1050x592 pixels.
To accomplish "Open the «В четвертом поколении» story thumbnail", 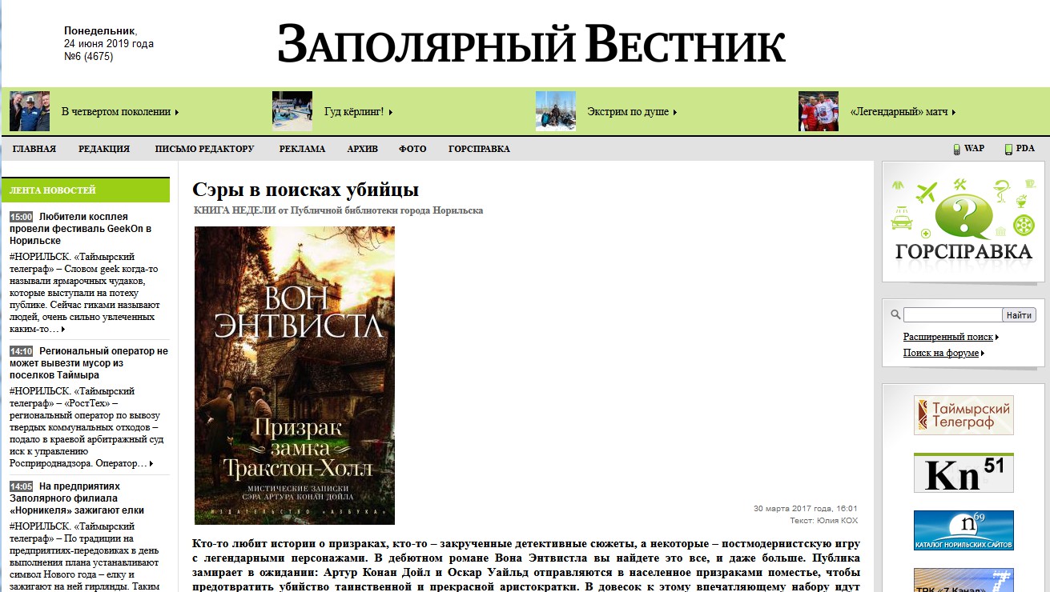I will tap(30, 111).
